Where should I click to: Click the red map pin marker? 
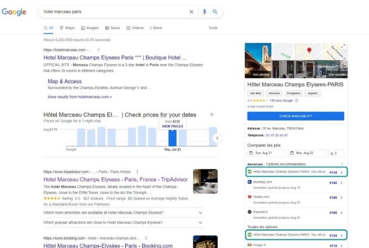[309, 50]
